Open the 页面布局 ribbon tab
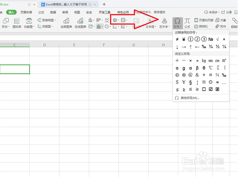238x177 pixels. 26,13
